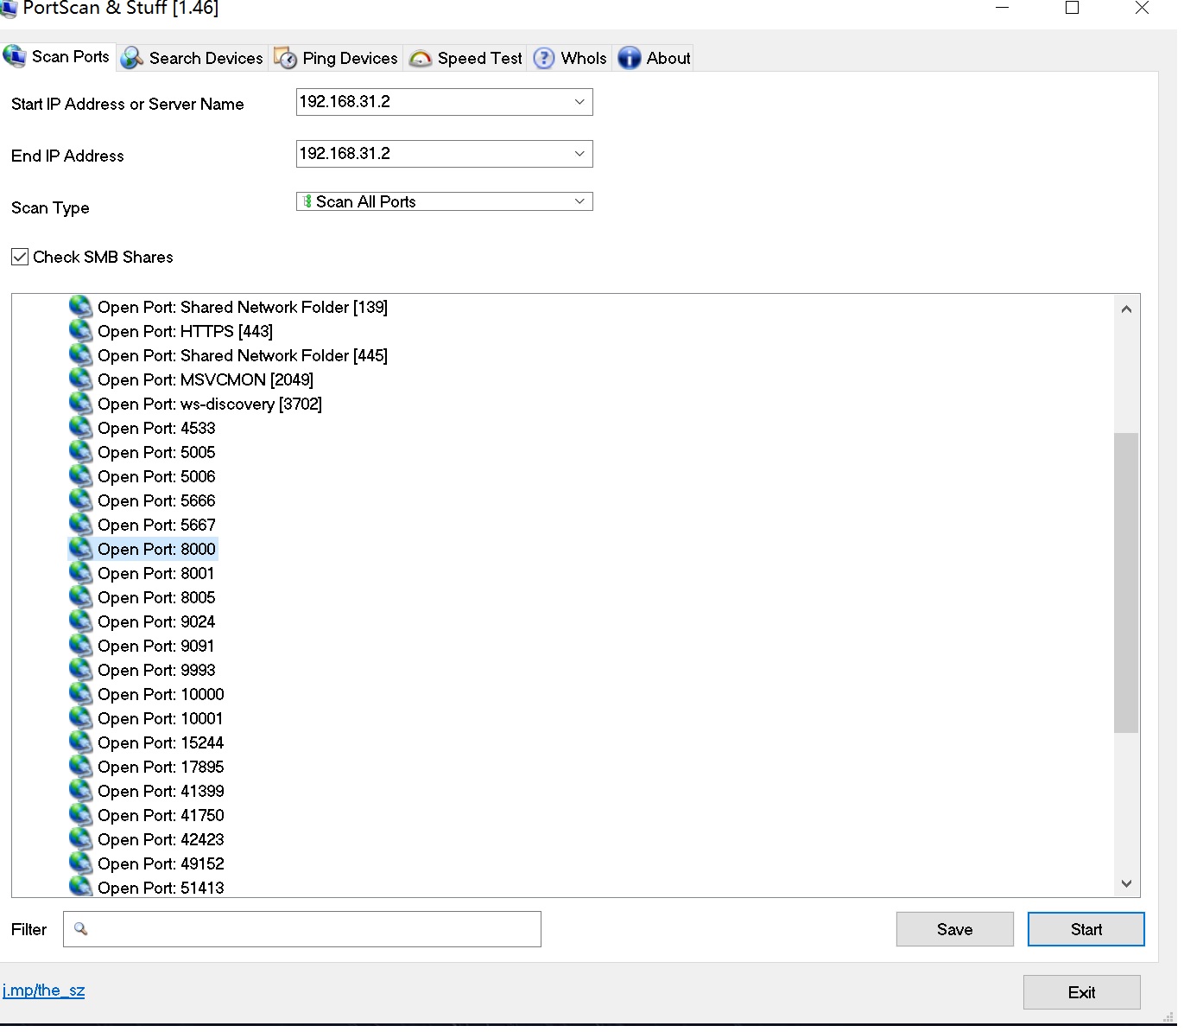
Task: Maximize the PortScan & Stuff window
Action: (x=1073, y=8)
